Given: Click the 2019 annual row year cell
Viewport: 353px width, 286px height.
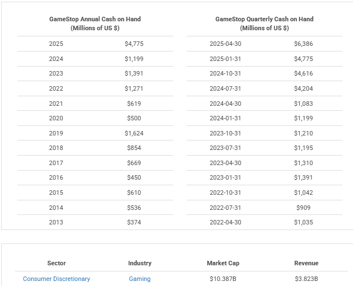Looking at the screenshot, I should [56, 133].
